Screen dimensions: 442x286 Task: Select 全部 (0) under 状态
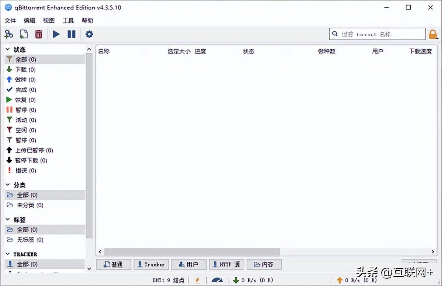click(x=45, y=59)
